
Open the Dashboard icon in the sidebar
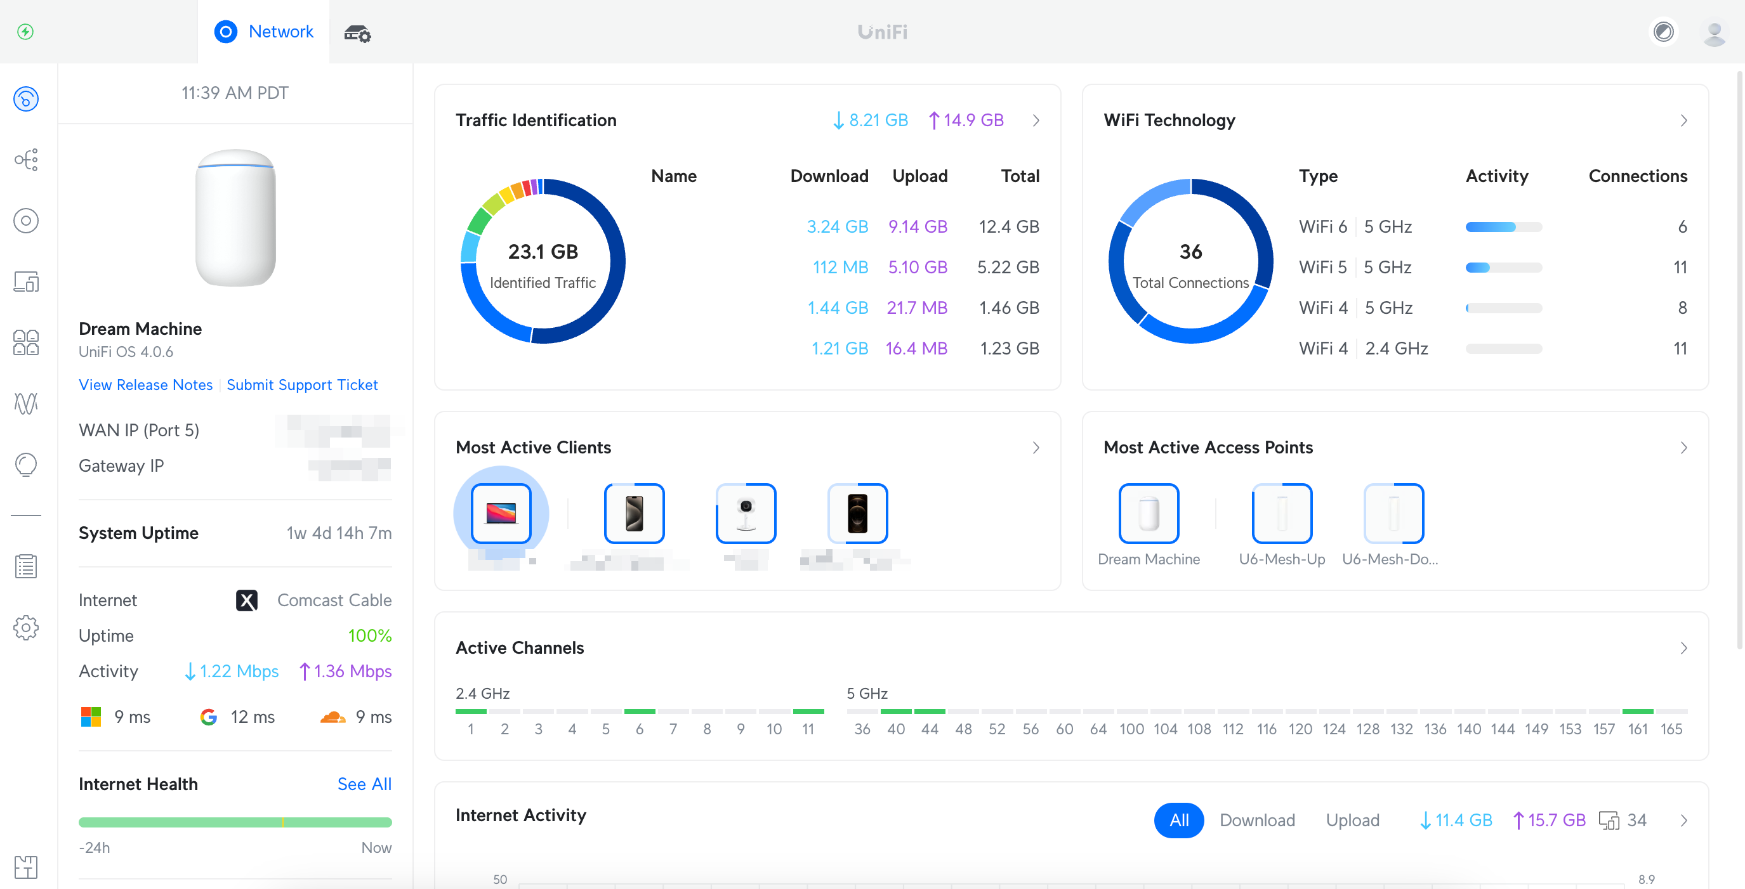pyautogui.click(x=26, y=100)
